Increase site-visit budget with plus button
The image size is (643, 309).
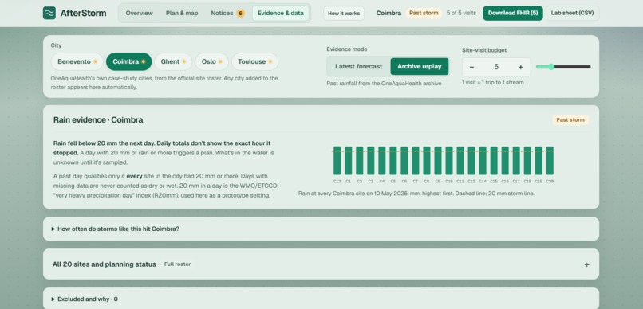pyautogui.click(x=520, y=67)
